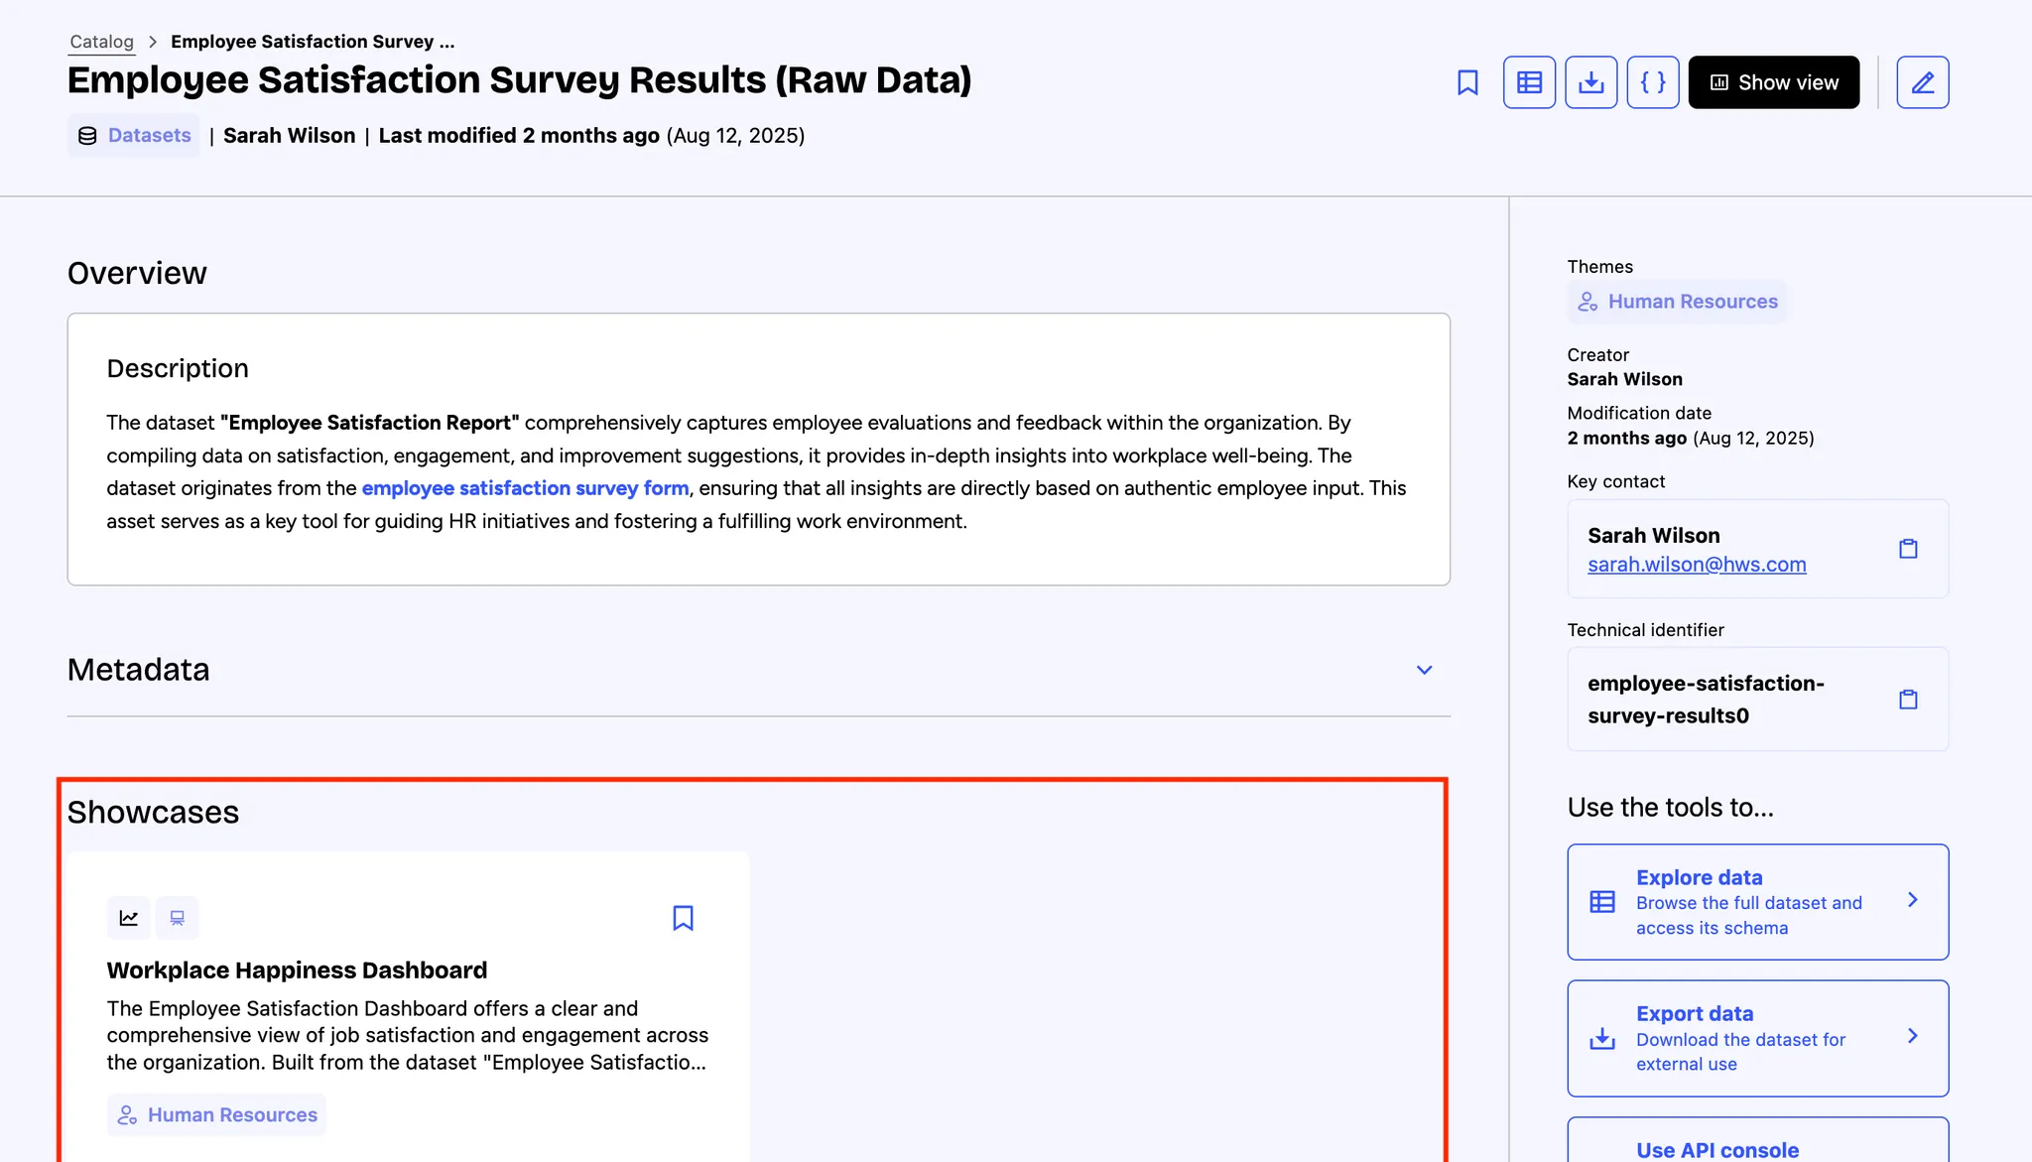Expand the Metadata section chevron
Viewport: 2032px width, 1162px height.
click(x=1424, y=670)
